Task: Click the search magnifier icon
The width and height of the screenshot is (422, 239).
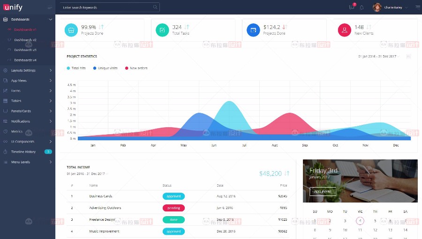Action: click(x=155, y=7)
